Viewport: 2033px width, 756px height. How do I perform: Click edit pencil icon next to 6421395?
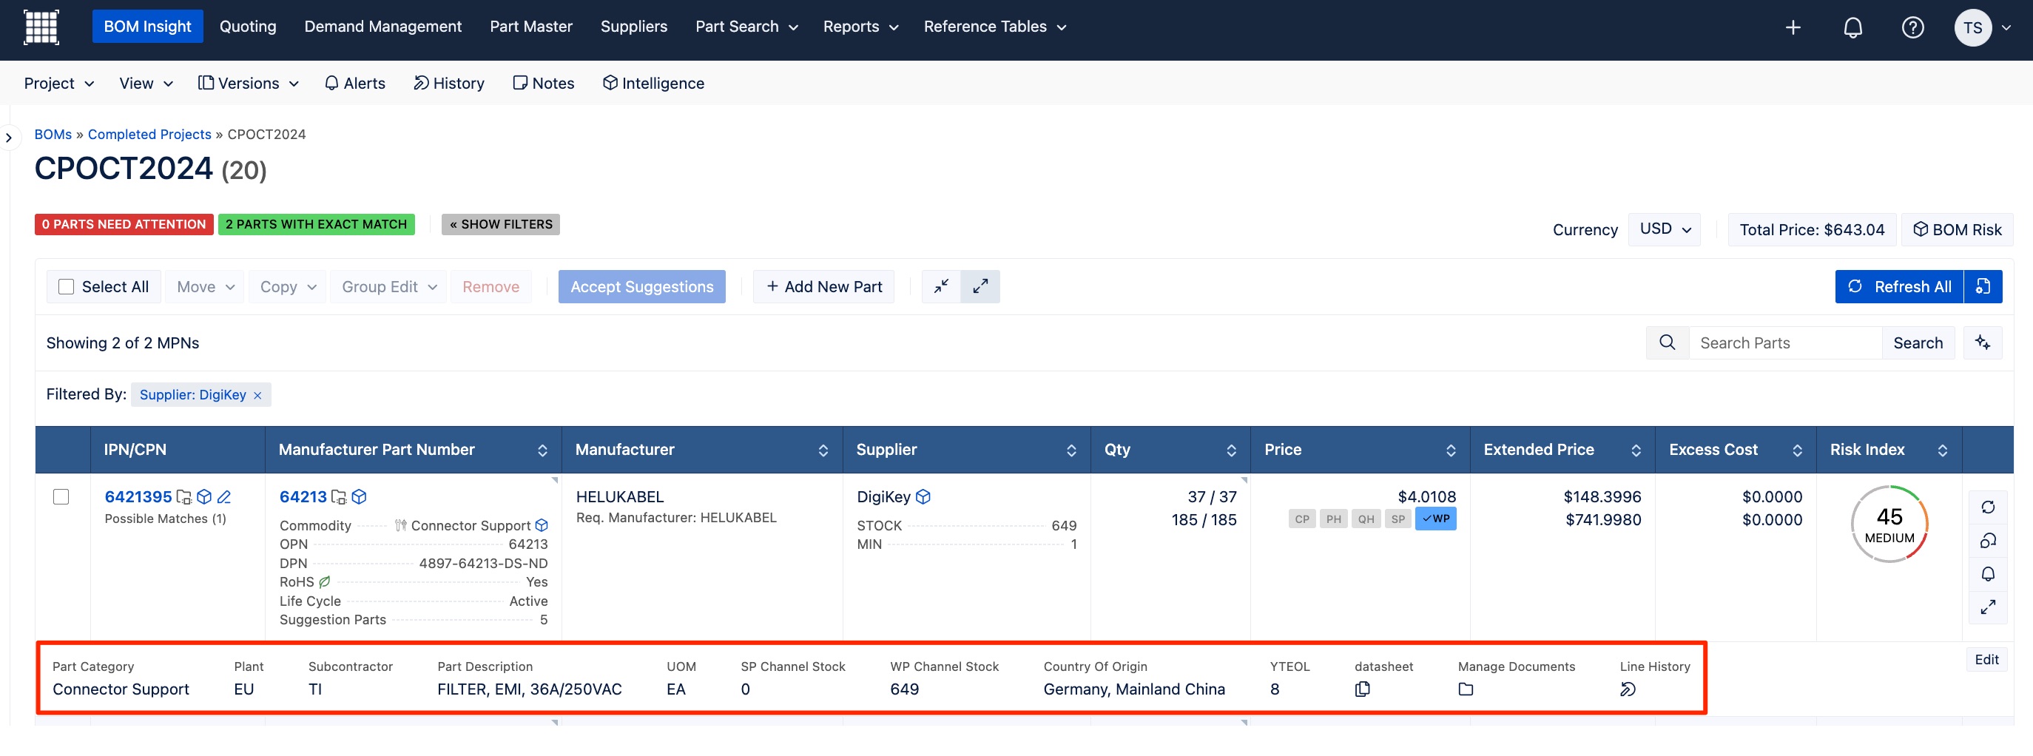(224, 496)
